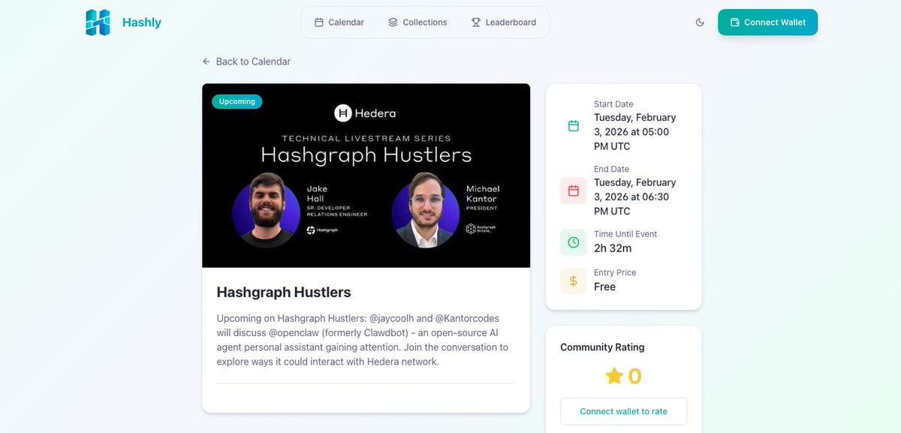Click the Hashgraph Hustlers event title
Image resolution: width=901 pixels, height=433 pixels.
284,292
